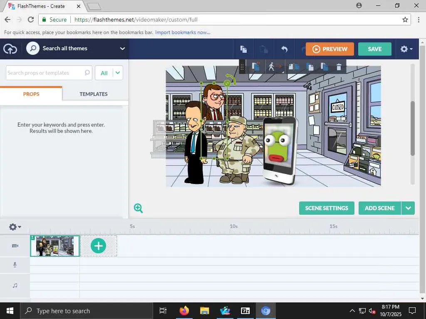Click the send backward layer icon
426x319 pixels.
324,66
